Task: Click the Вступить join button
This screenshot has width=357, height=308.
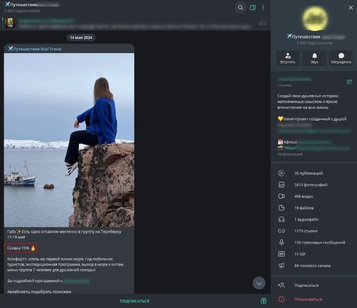Action: pyautogui.click(x=288, y=58)
